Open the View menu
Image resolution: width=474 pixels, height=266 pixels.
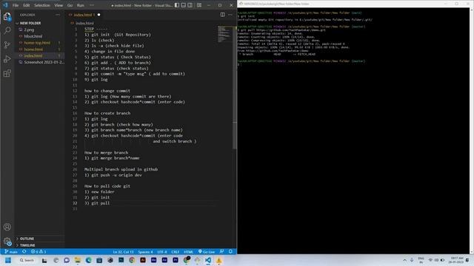59,5
